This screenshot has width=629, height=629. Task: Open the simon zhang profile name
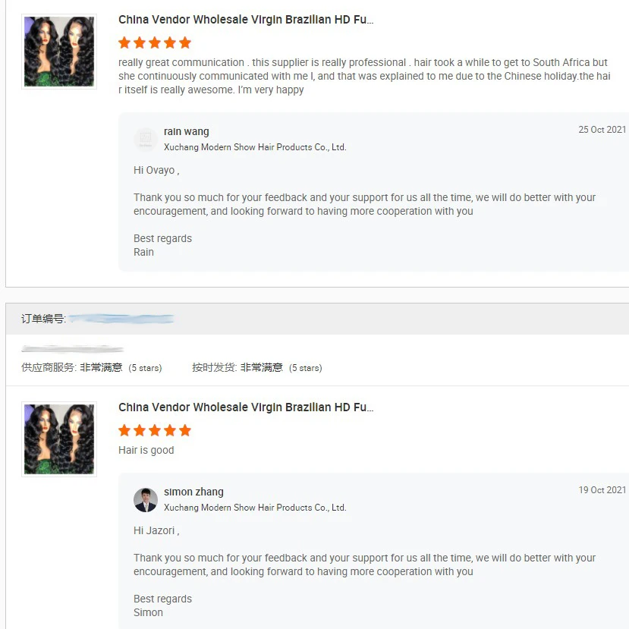(193, 492)
